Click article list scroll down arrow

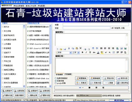[50, 86]
